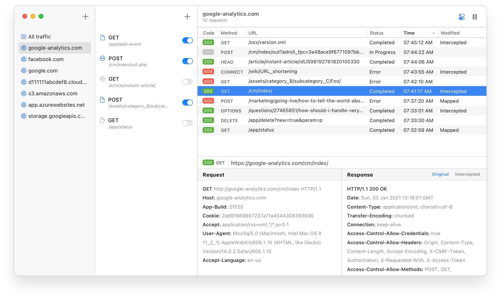Switch to the Intercepted response tab
Image resolution: width=501 pixels, height=299 pixels.
(467, 174)
